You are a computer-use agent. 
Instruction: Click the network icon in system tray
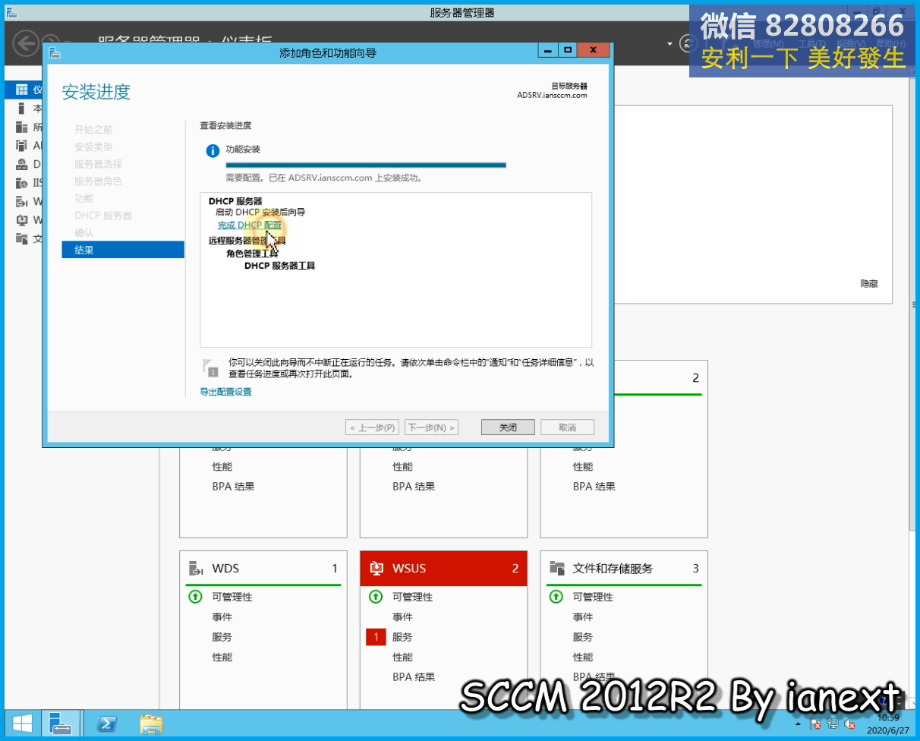click(x=833, y=724)
